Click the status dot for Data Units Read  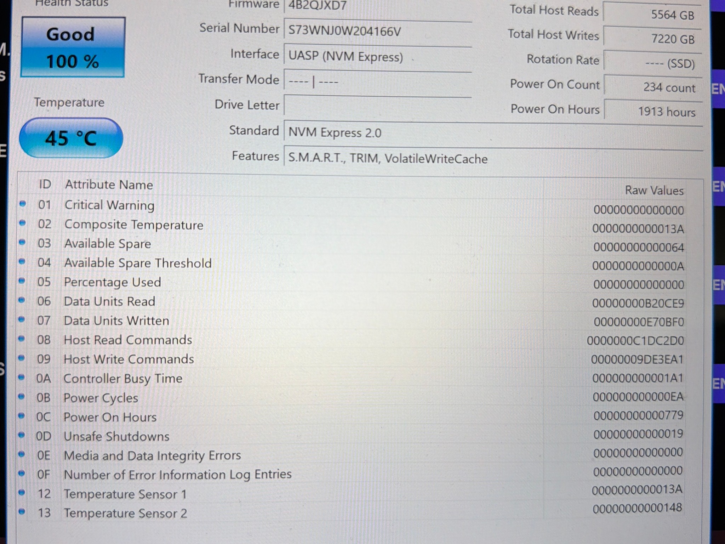click(22, 300)
